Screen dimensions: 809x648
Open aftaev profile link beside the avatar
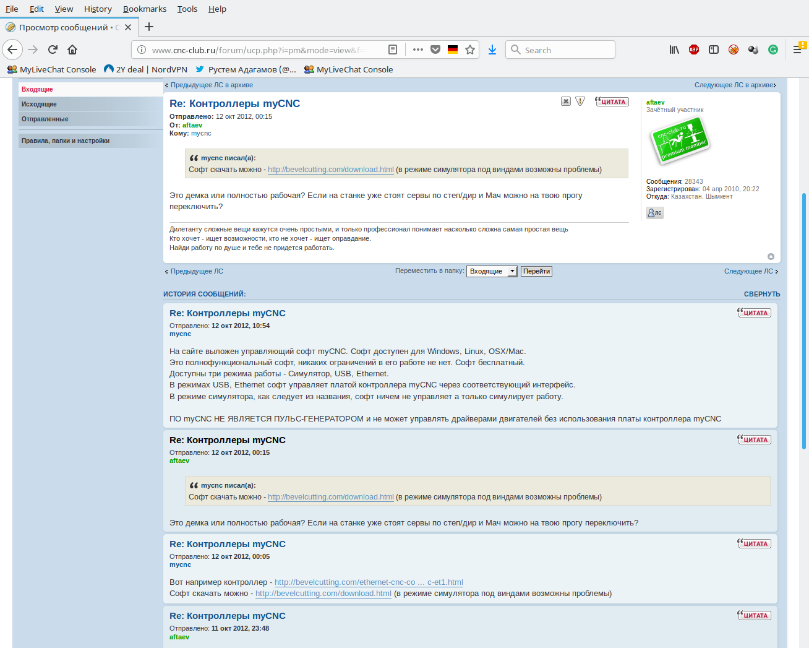[656, 102]
